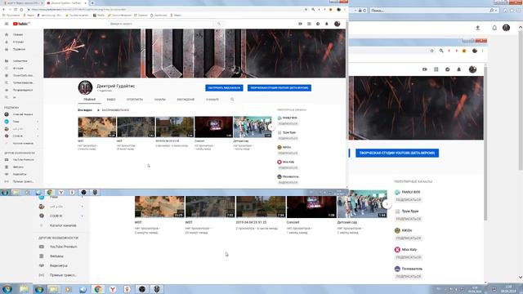This screenshot has width=523, height=294.
Task: Open the YouTube apps grid in the small window header
Action: pos(309,24)
